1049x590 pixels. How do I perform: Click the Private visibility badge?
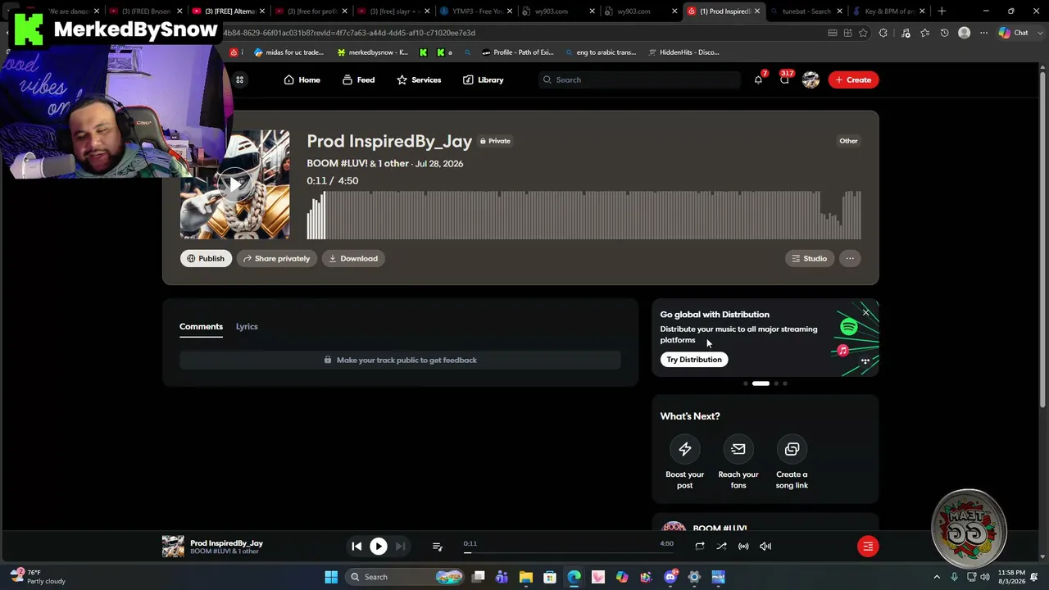(x=495, y=141)
